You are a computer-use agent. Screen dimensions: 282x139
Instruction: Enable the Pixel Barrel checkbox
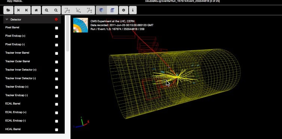[x=56, y=28]
